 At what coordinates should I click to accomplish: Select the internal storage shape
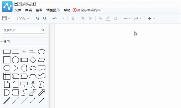click(x=7, y=76)
